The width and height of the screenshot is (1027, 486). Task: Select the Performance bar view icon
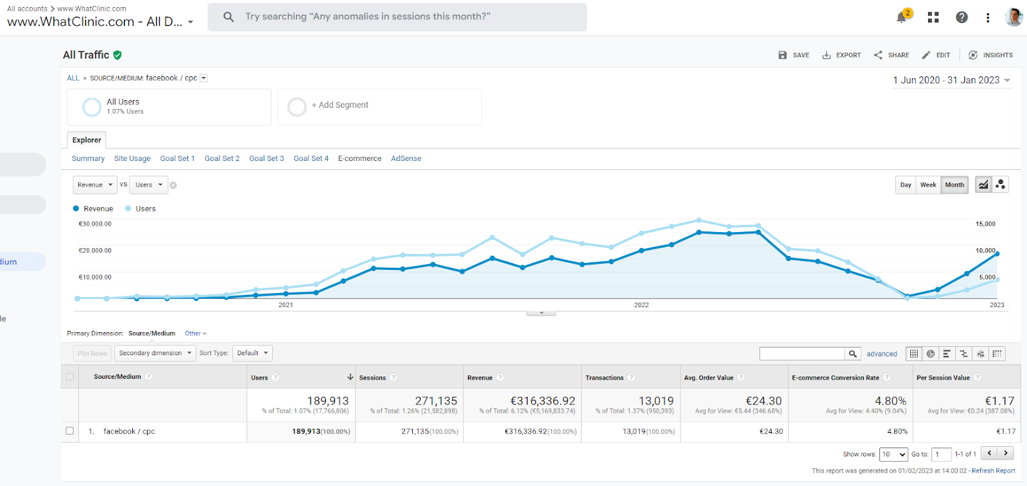coord(947,353)
